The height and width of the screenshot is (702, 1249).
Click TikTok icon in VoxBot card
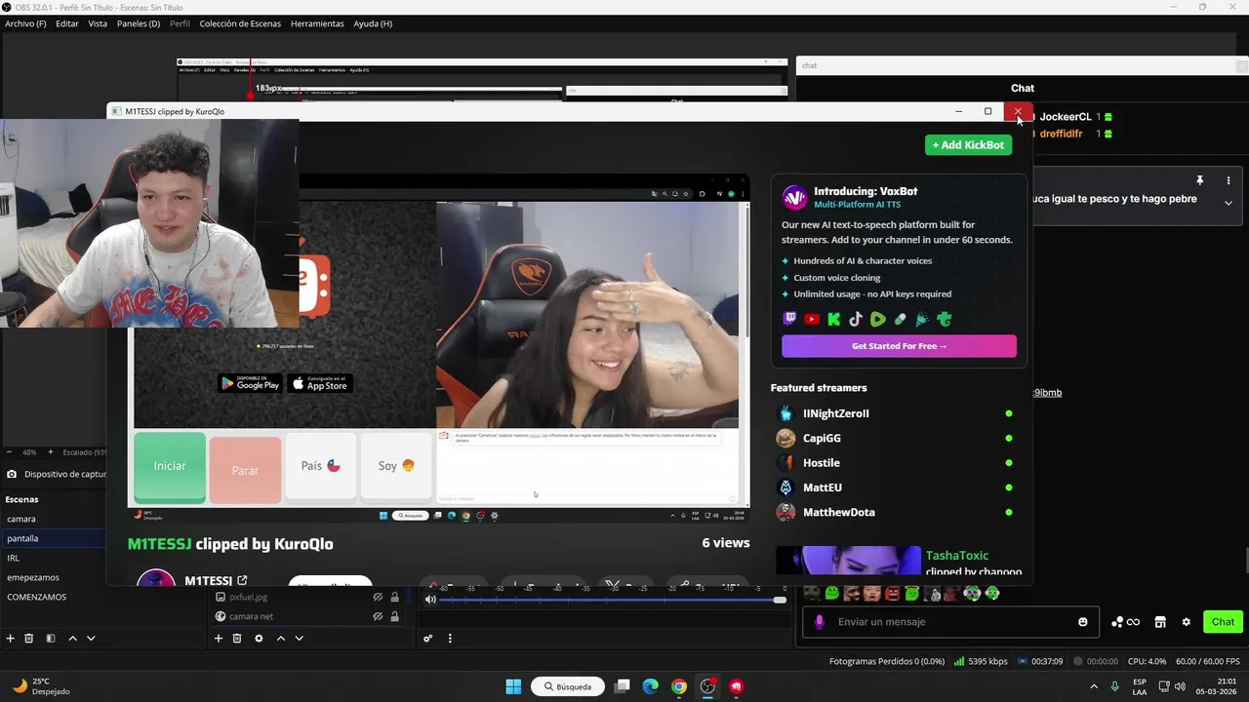856,319
